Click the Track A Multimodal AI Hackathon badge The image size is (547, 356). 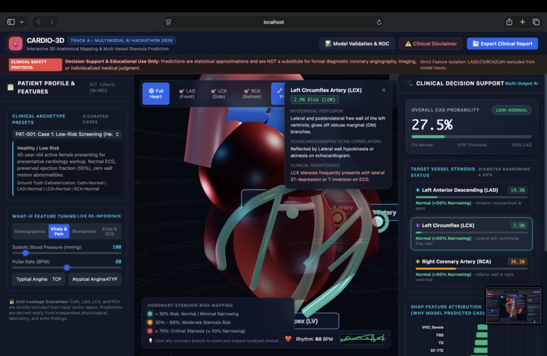coord(121,41)
